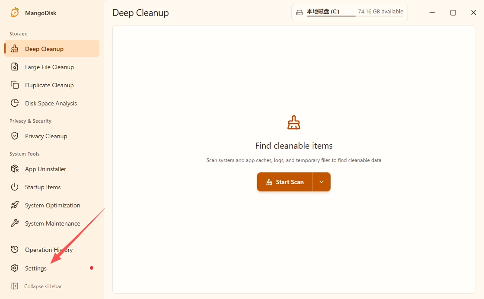Click the Find cleanable items heading
Screen dimensions: 484x299
(x=294, y=146)
